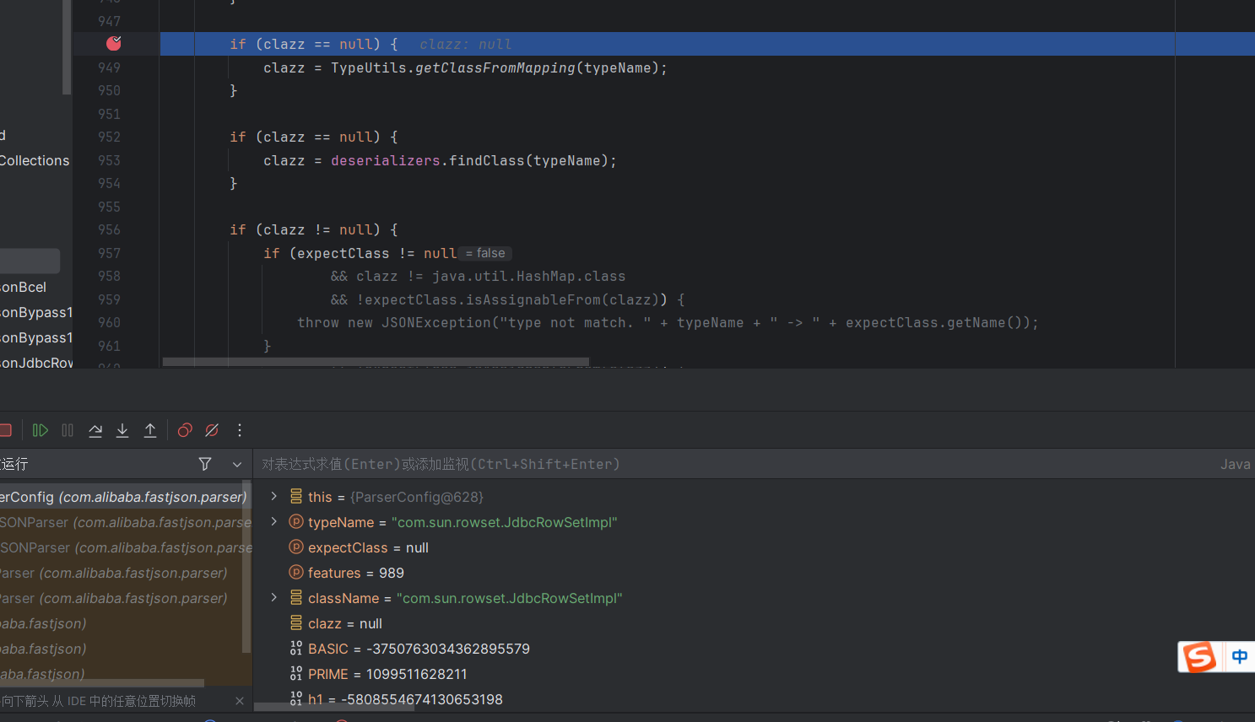Resume program execution
This screenshot has height=722, width=1255.
point(40,430)
